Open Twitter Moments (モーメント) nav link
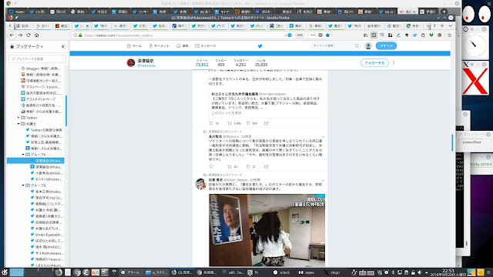Viewport: 493px width, 277px height. (x=159, y=46)
